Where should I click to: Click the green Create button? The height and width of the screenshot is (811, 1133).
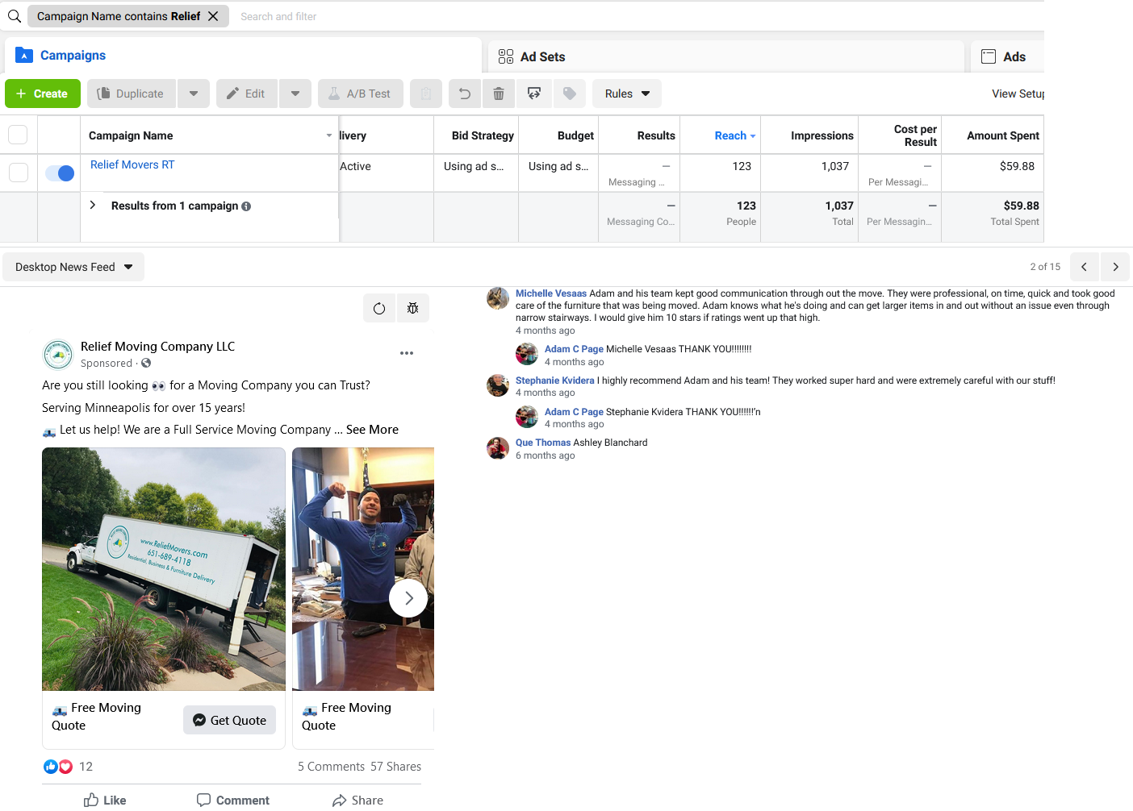pos(43,94)
